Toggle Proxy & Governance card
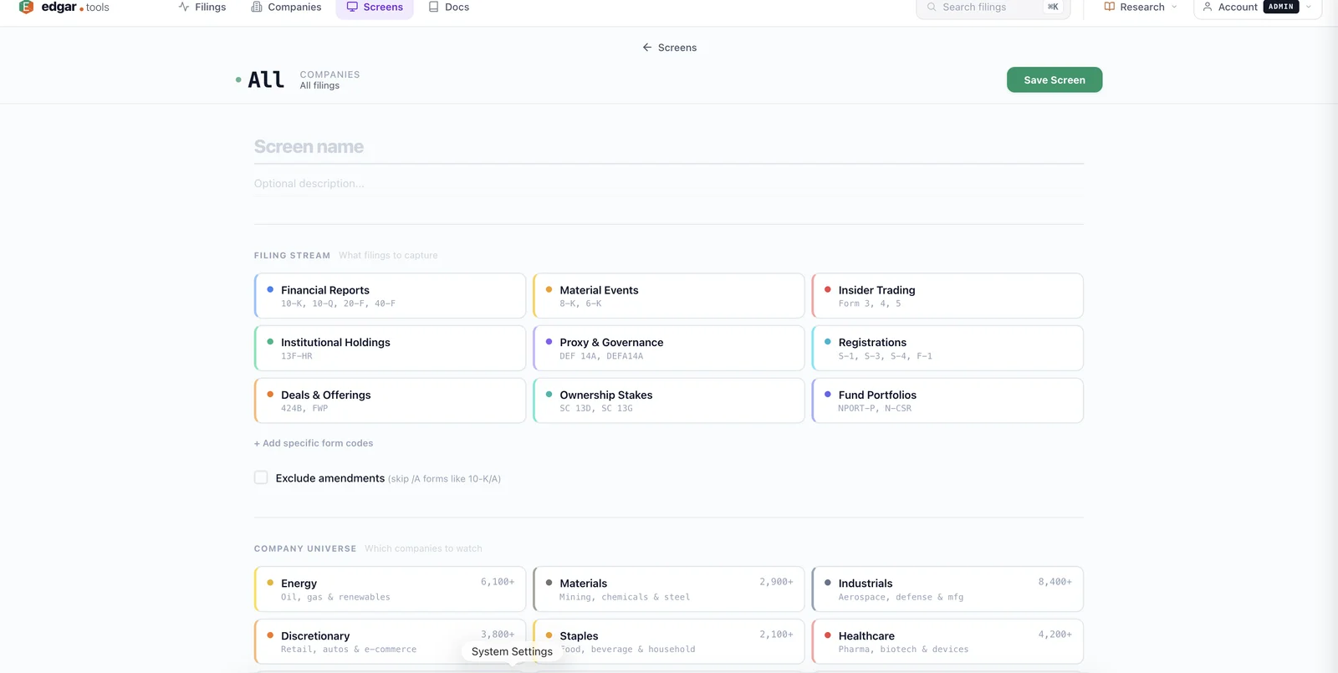This screenshot has width=1338, height=673. pyautogui.click(x=668, y=349)
